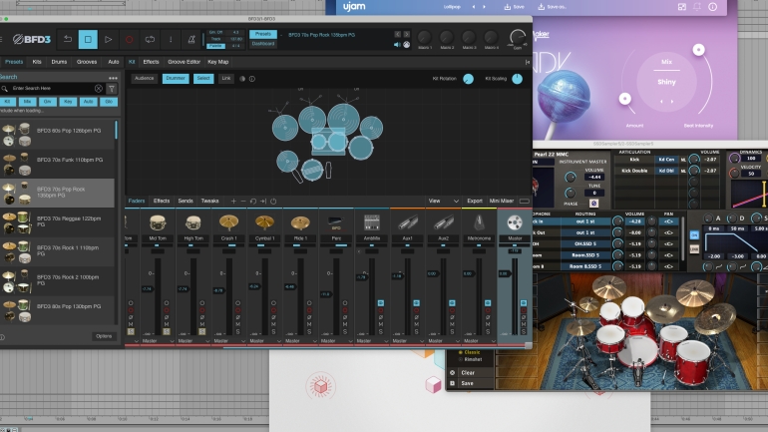Click the search filter funnel icon
768x432 pixels.
coord(112,88)
